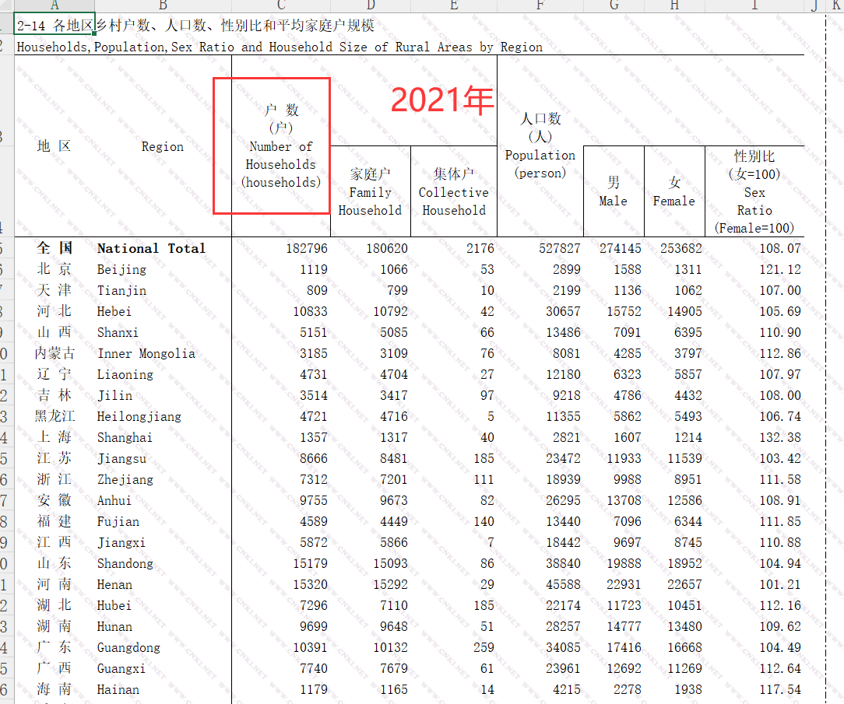Click Guangxi male value 12692
The image size is (844, 704).
624,668
